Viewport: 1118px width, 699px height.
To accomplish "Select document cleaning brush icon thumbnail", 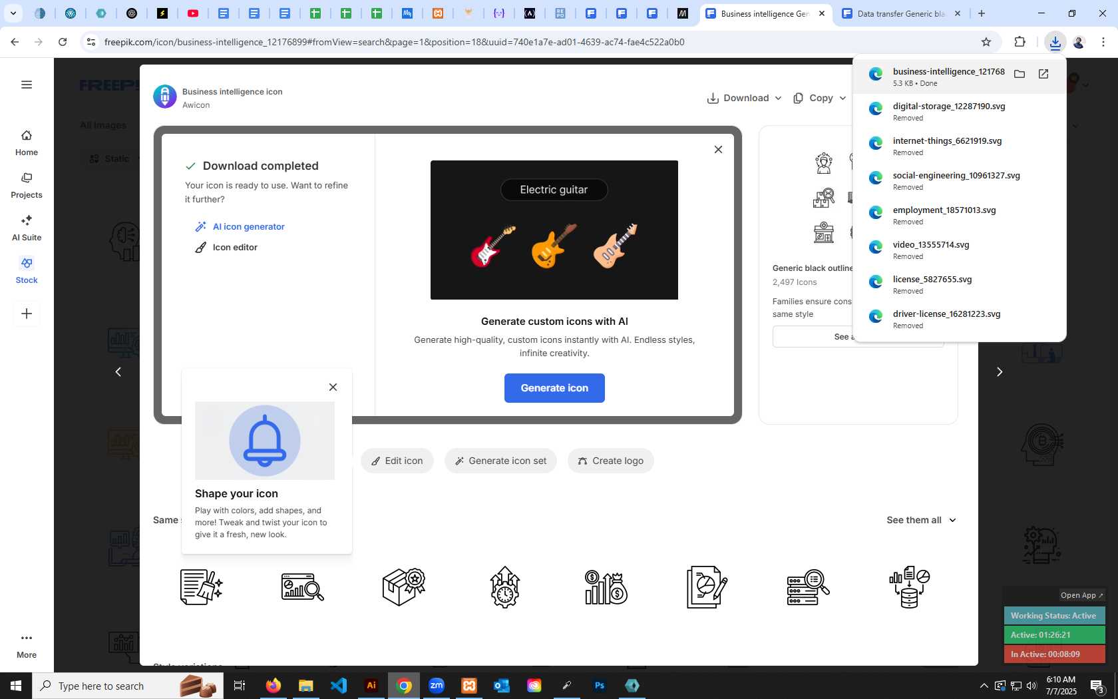I will pos(202,587).
